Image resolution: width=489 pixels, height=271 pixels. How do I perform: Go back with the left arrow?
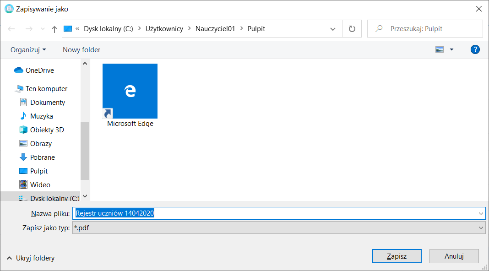tap(11, 29)
